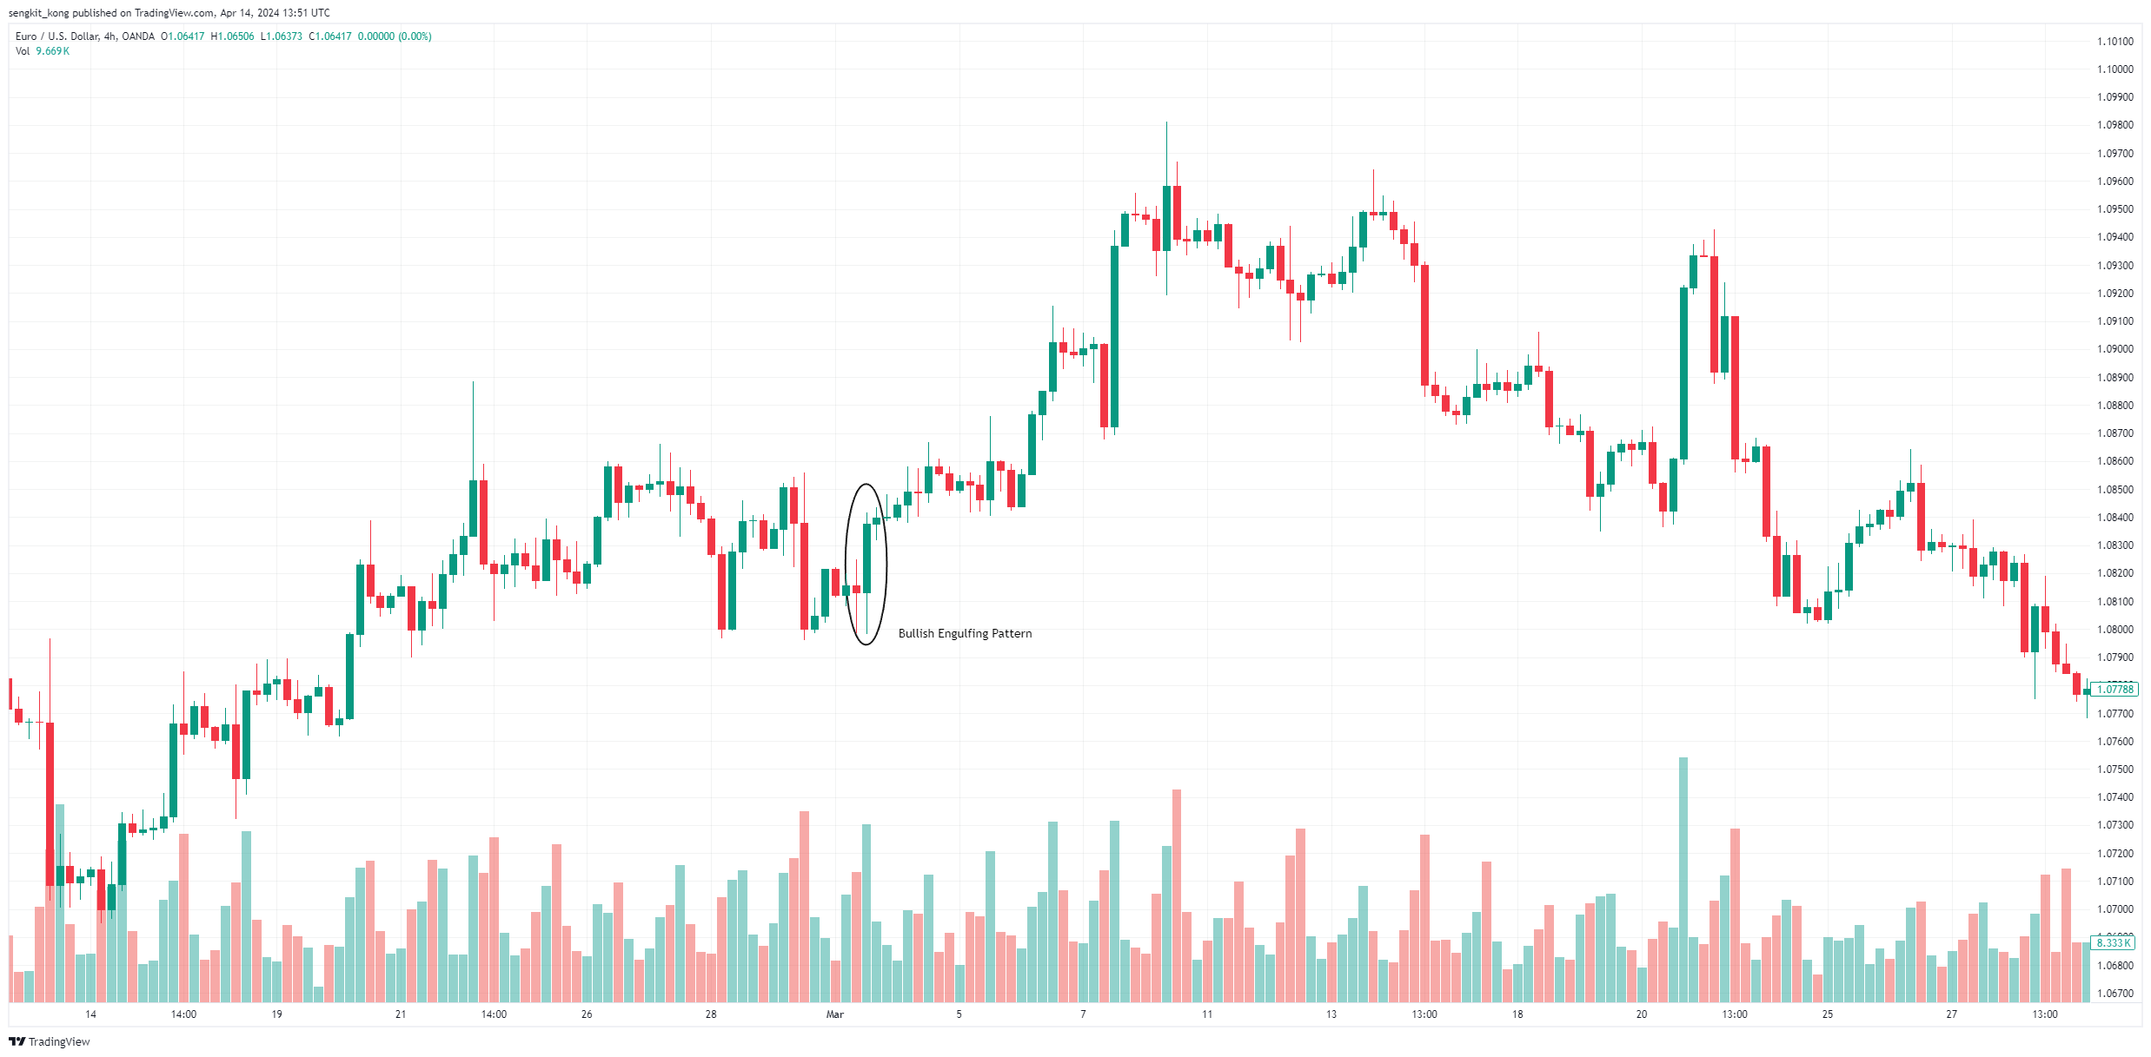Click the 11 date label on the time axis
Screen dimensions: 2151x1057
click(x=1207, y=1014)
